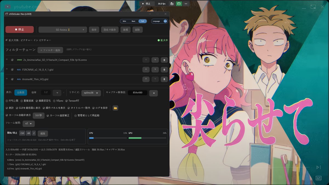Toggle GUIを最前面に表示 checkbox
The width and height of the screenshot is (329, 185).
click(17, 108)
